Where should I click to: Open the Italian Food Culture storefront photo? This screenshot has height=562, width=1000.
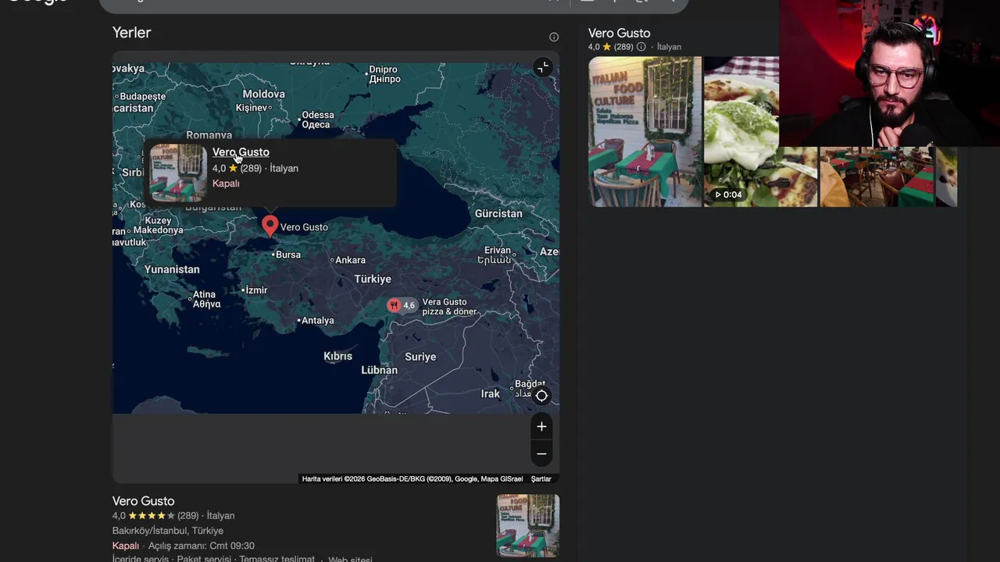pyautogui.click(x=645, y=131)
